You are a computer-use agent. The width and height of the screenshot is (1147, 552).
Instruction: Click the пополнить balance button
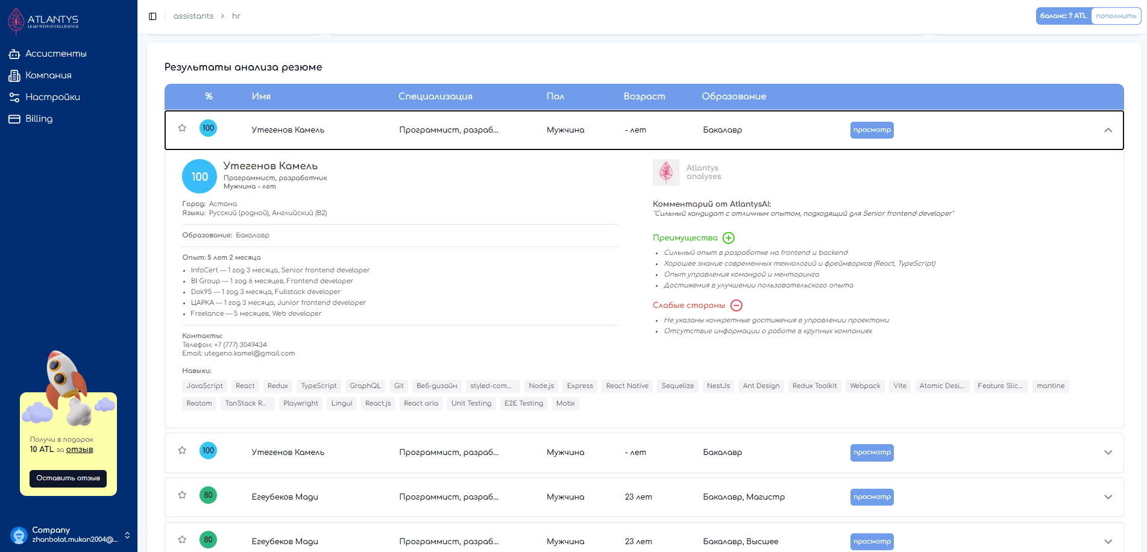tap(1116, 16)
